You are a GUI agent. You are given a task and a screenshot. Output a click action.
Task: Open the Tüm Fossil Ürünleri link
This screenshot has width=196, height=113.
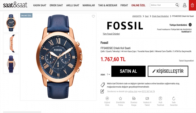[x=111, y=34]
